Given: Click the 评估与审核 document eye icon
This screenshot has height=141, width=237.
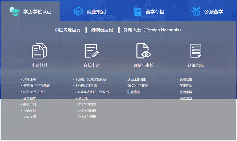Looking at the screenshot, I should (x=144, y=51).
